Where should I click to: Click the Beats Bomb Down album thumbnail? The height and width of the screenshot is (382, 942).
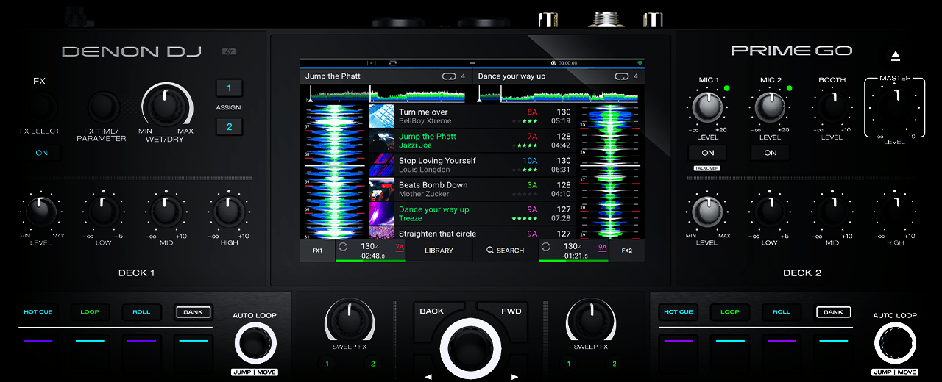pos(381,190)
